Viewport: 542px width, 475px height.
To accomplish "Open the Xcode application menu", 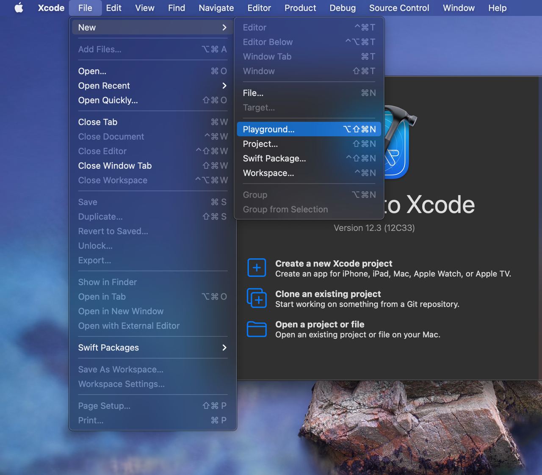I will (51, 8).
